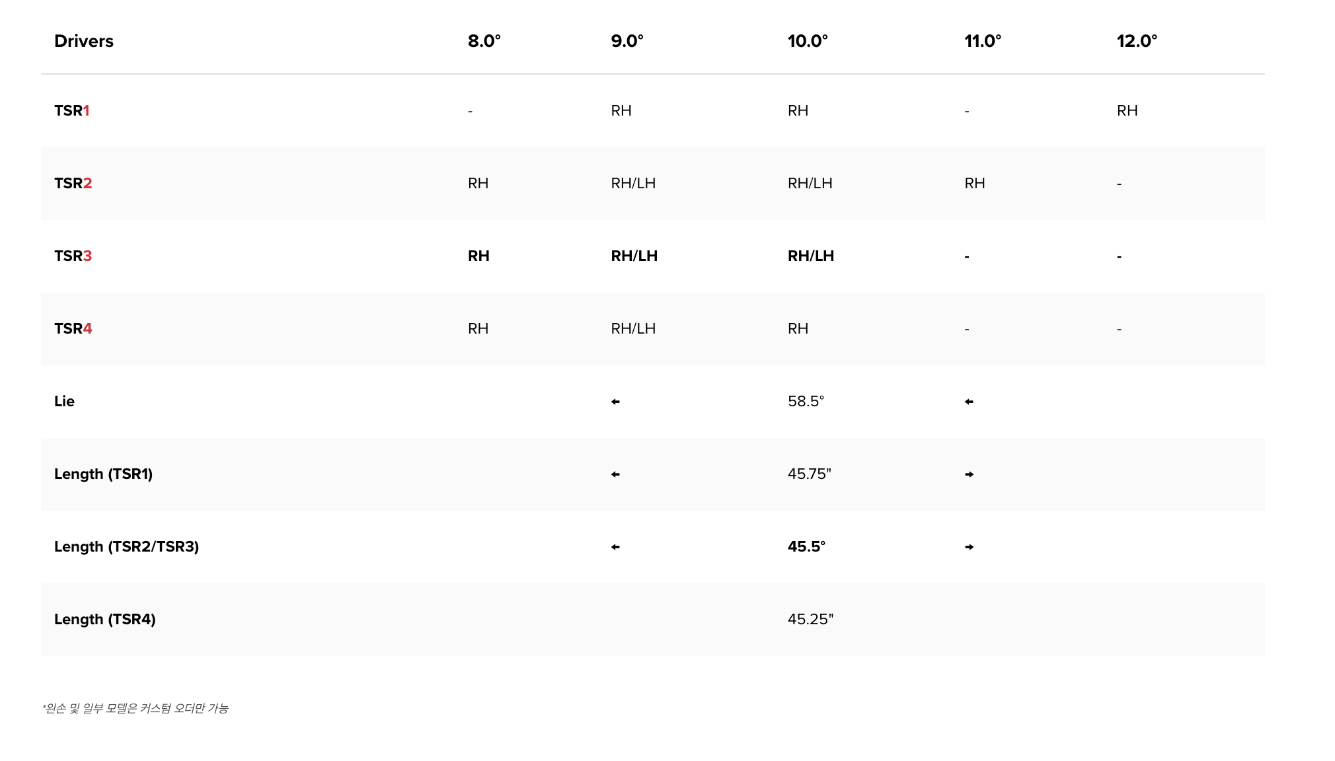This screenshot has width=1335, height=761.
Task: Select the TSR1 row label
Action: (71, 110)
